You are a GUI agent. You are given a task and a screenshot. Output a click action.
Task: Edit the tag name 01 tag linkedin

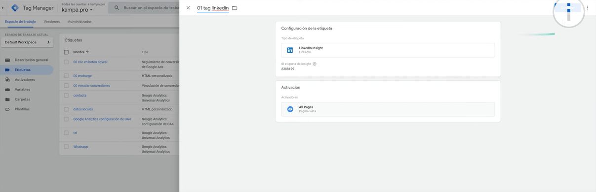coord(212,8)
